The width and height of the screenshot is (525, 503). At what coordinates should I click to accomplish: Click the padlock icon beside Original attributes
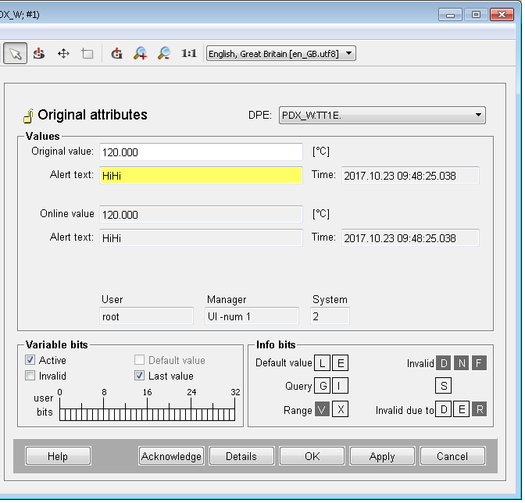click(x=28, y=116)
